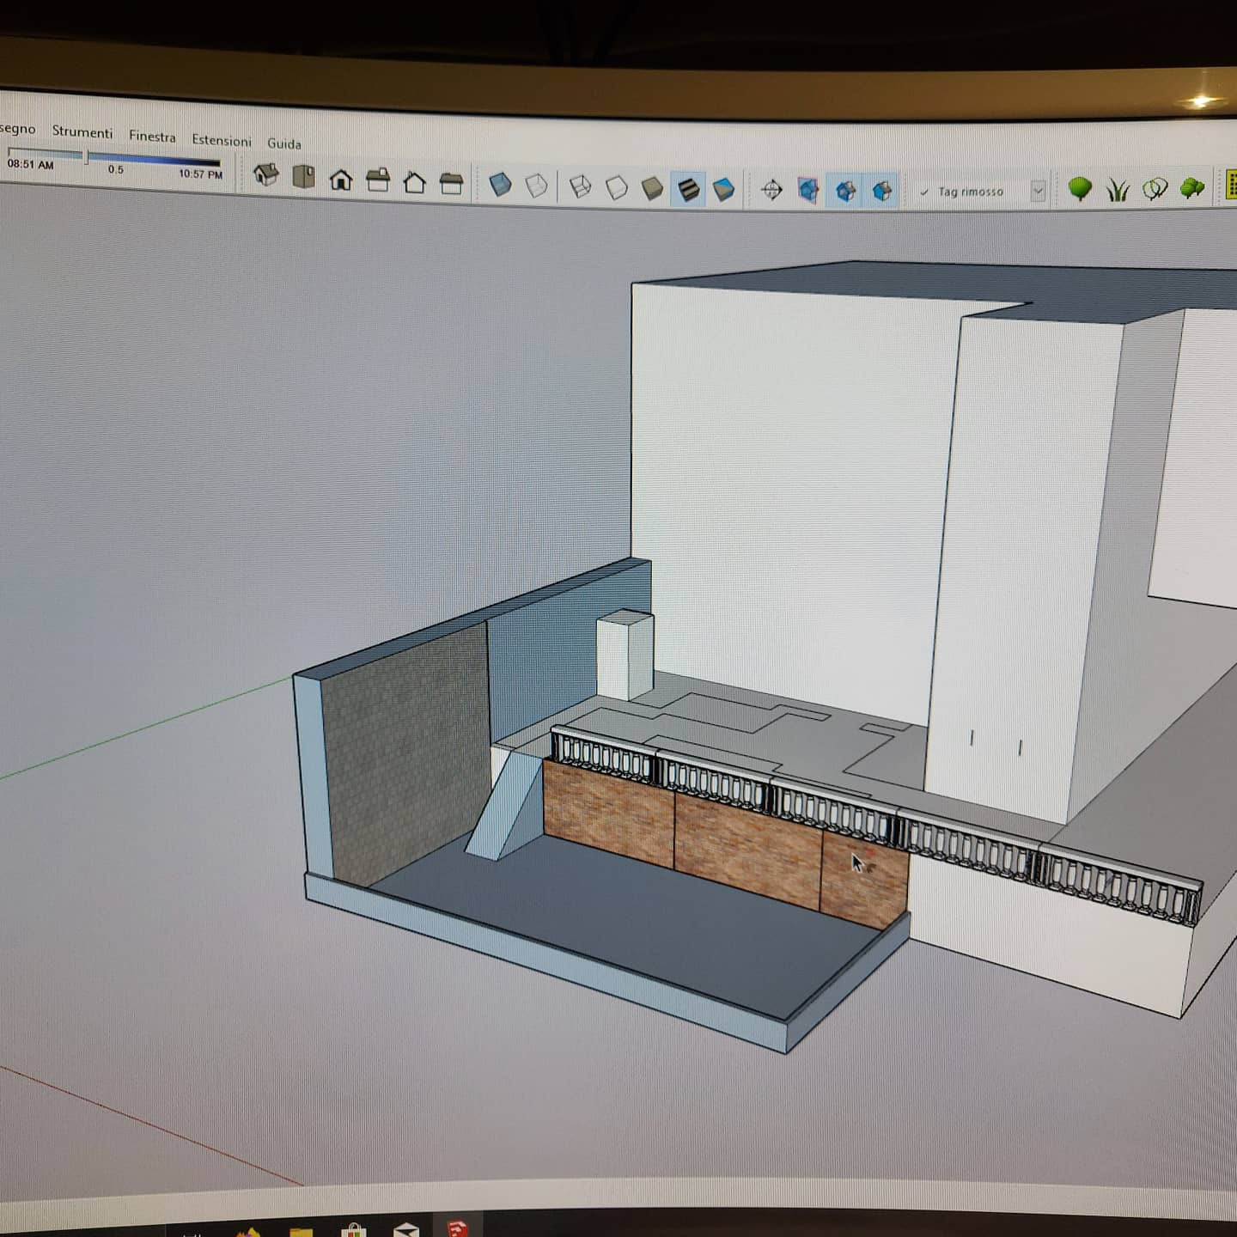Open Microsoft Store from the taskbar
The height and width of the screenshot is (1237, 1237).
354,1229
